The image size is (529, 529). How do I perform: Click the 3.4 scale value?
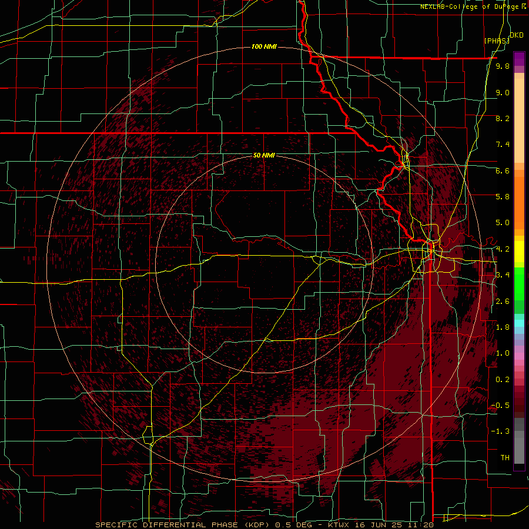point(503,275)
